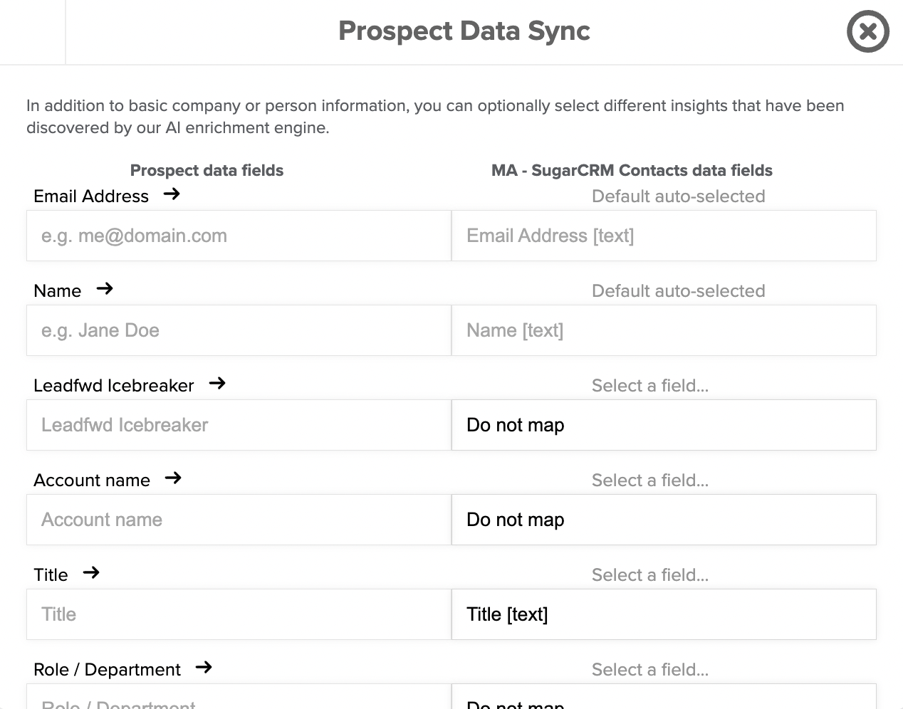Open the Role / Department mapping dropdown
This screenshot has height=709, width=903.
(x=664, y=697)
